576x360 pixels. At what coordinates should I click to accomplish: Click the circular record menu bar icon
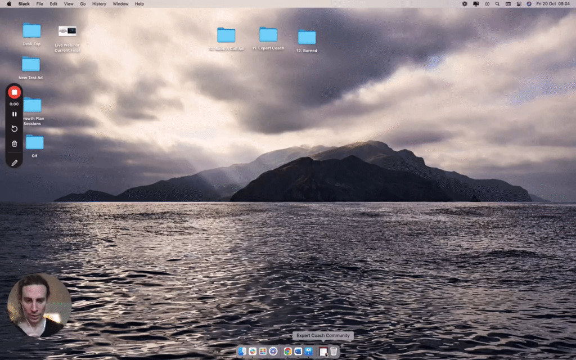click(x=487, y=4)
